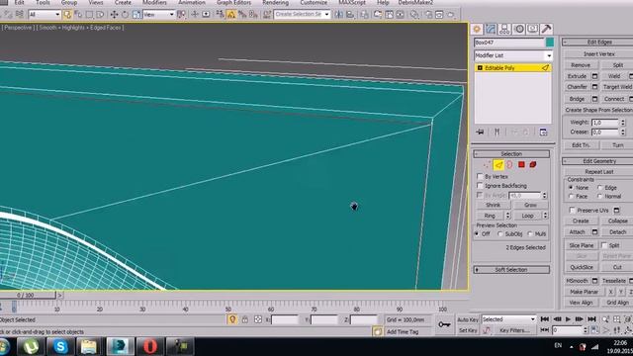Open the Utilities hammer tab
633x356 pixels.
coord(547,29)
